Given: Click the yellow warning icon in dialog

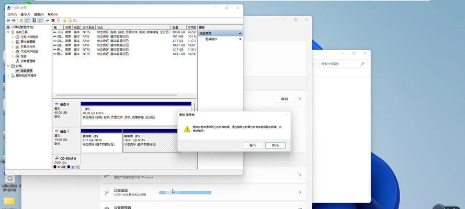Looking at the screenshot, I should click(186, 129).
